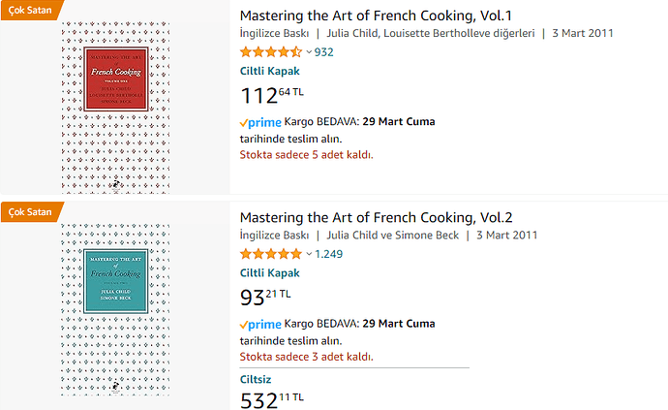Click the star rating icons for Vol.1
This screenshot has height=410, width=668.
coord(271,52)
